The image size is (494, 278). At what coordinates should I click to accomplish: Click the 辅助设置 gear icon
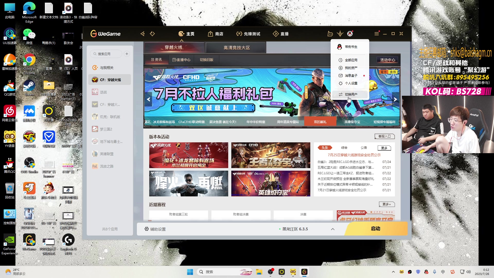click(147, 229)
